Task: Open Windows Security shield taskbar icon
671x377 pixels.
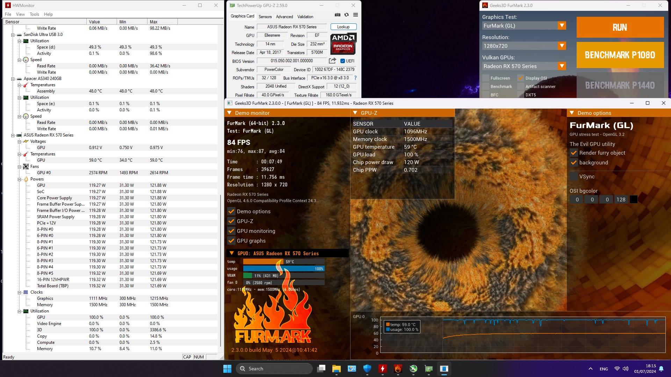Action: (x=367, y=369)
